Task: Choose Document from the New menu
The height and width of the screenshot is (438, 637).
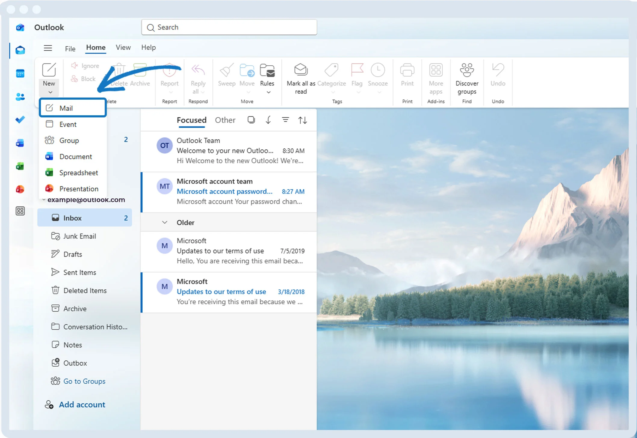Action: coord(73,157)
